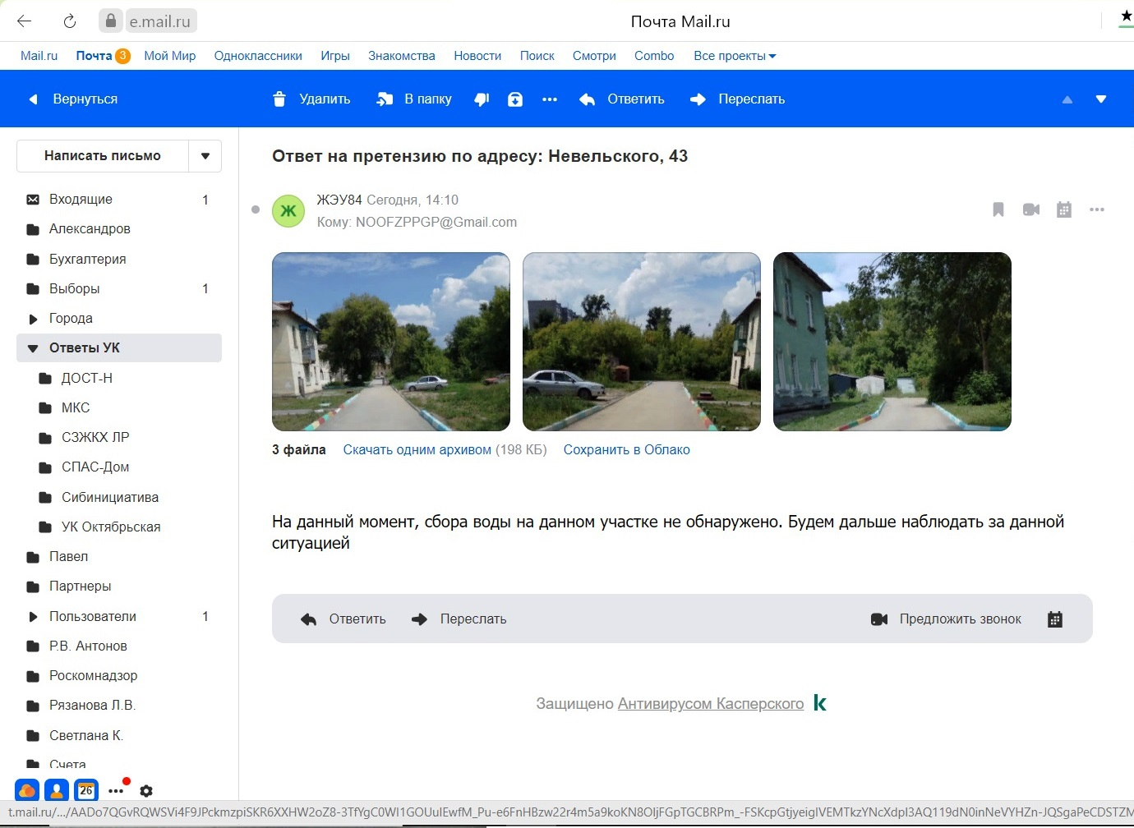This screenshot has height=828, width=1134.
Task: Open Новости in top navigation
Action: click(x=477, y=56)
